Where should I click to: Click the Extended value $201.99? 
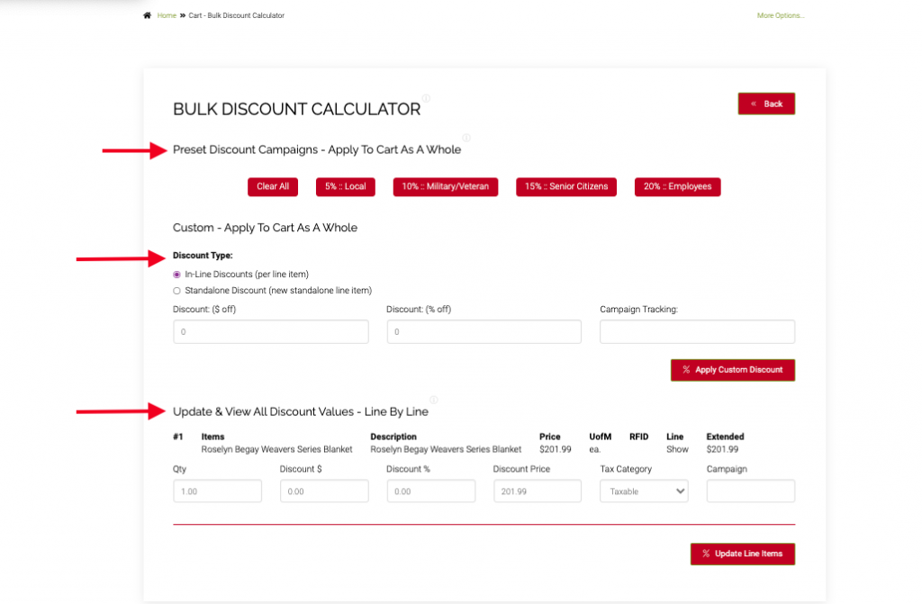coord(722,449)
